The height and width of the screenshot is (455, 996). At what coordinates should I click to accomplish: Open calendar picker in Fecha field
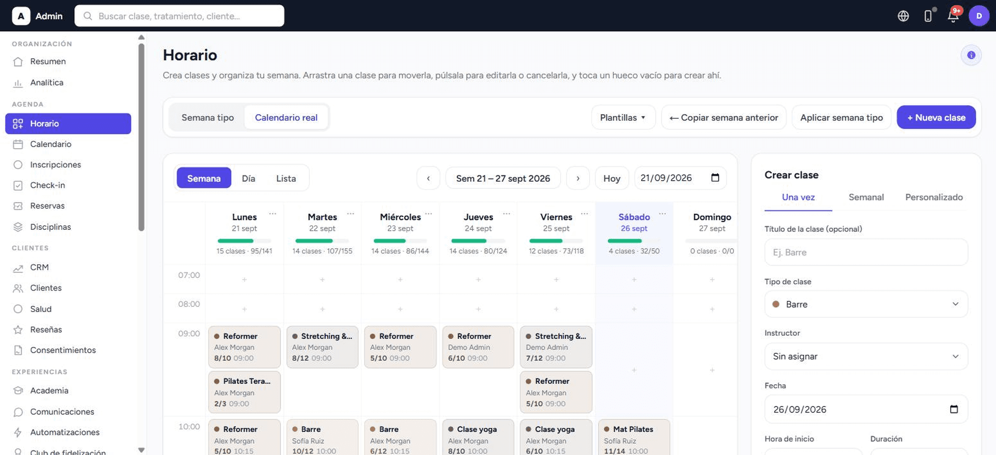click(x=954, y=409)
